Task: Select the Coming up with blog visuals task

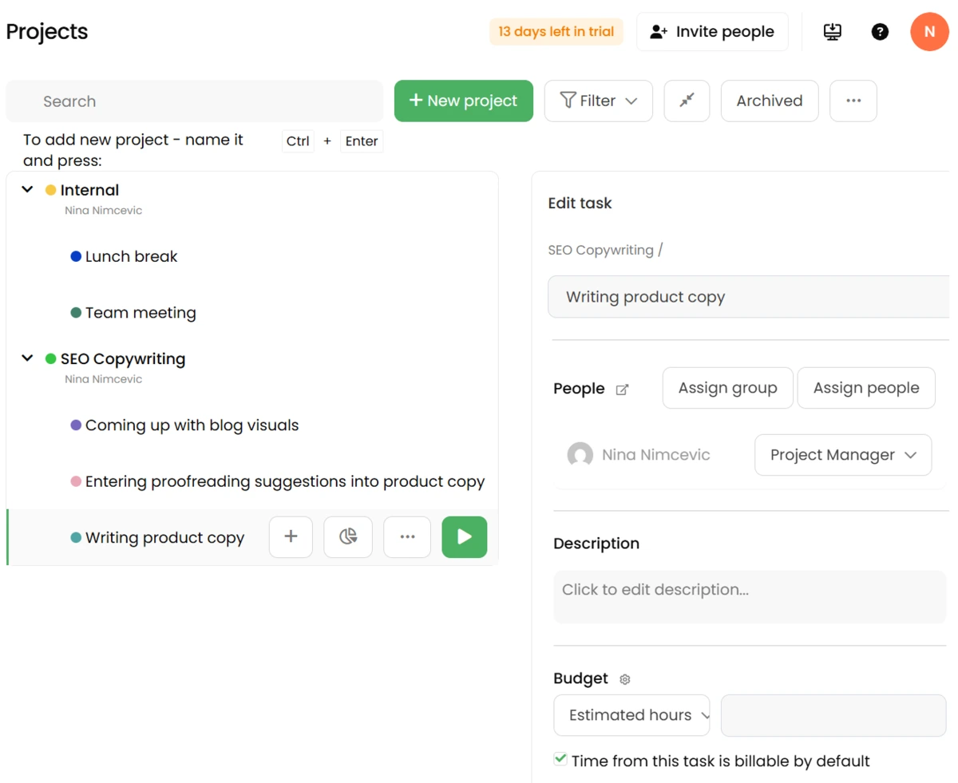Action: point(192,425)
